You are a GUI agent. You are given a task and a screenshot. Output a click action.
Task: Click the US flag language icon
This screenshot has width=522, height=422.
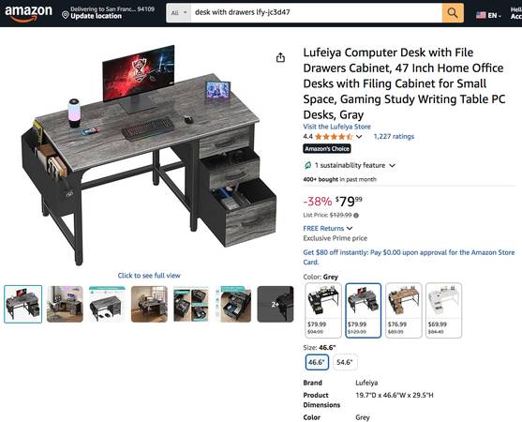pyautogui.click(x=481, y=15)
